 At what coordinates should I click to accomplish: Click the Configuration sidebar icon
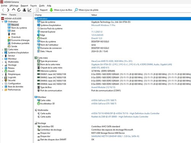(6, 84)
